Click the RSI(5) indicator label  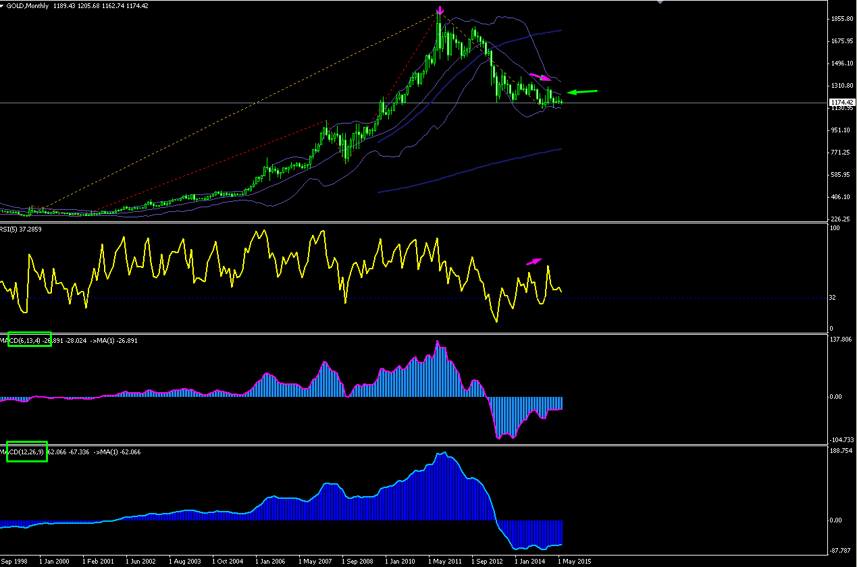[11, 229]
